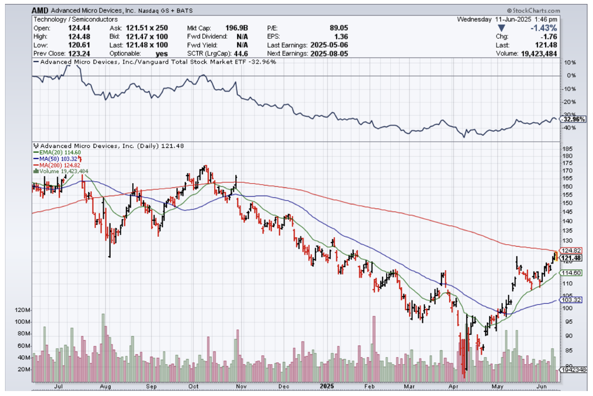Click the SCTR (LrgCap) value 44.6
Image resolution: width=593 pixels, height=396 pixels.
(241, 54)
